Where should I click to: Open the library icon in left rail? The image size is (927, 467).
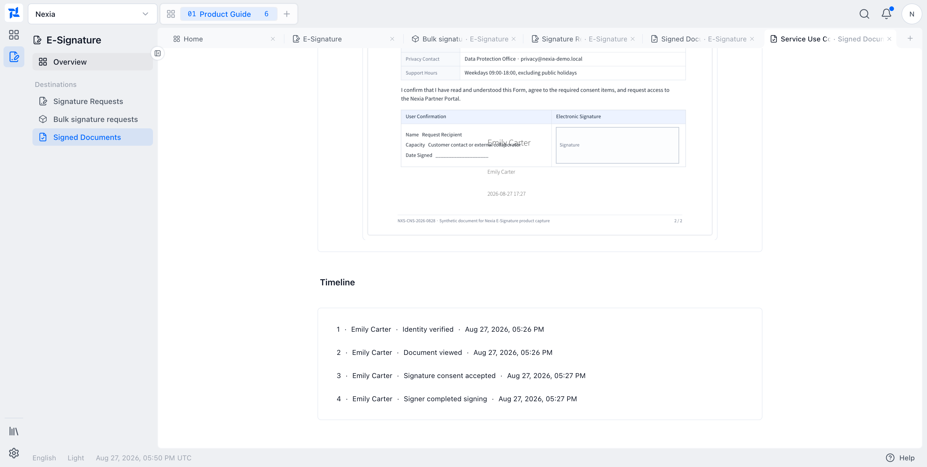pos(14,431)
